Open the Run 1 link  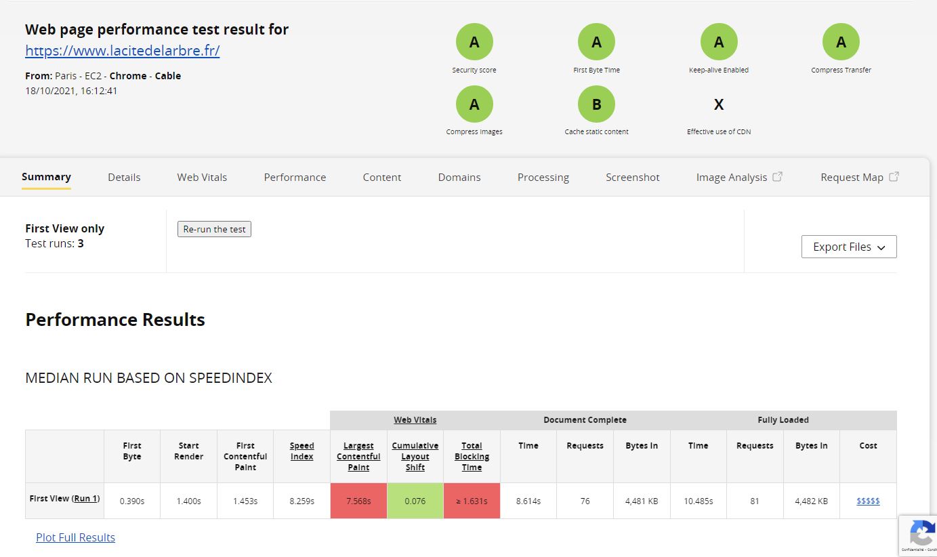[85, 499]
